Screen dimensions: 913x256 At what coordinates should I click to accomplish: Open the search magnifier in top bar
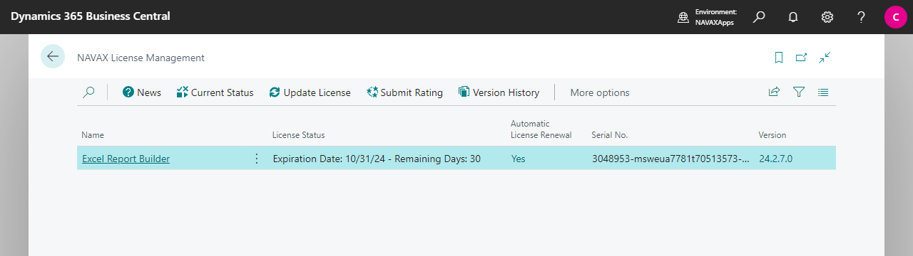(759, 17)
